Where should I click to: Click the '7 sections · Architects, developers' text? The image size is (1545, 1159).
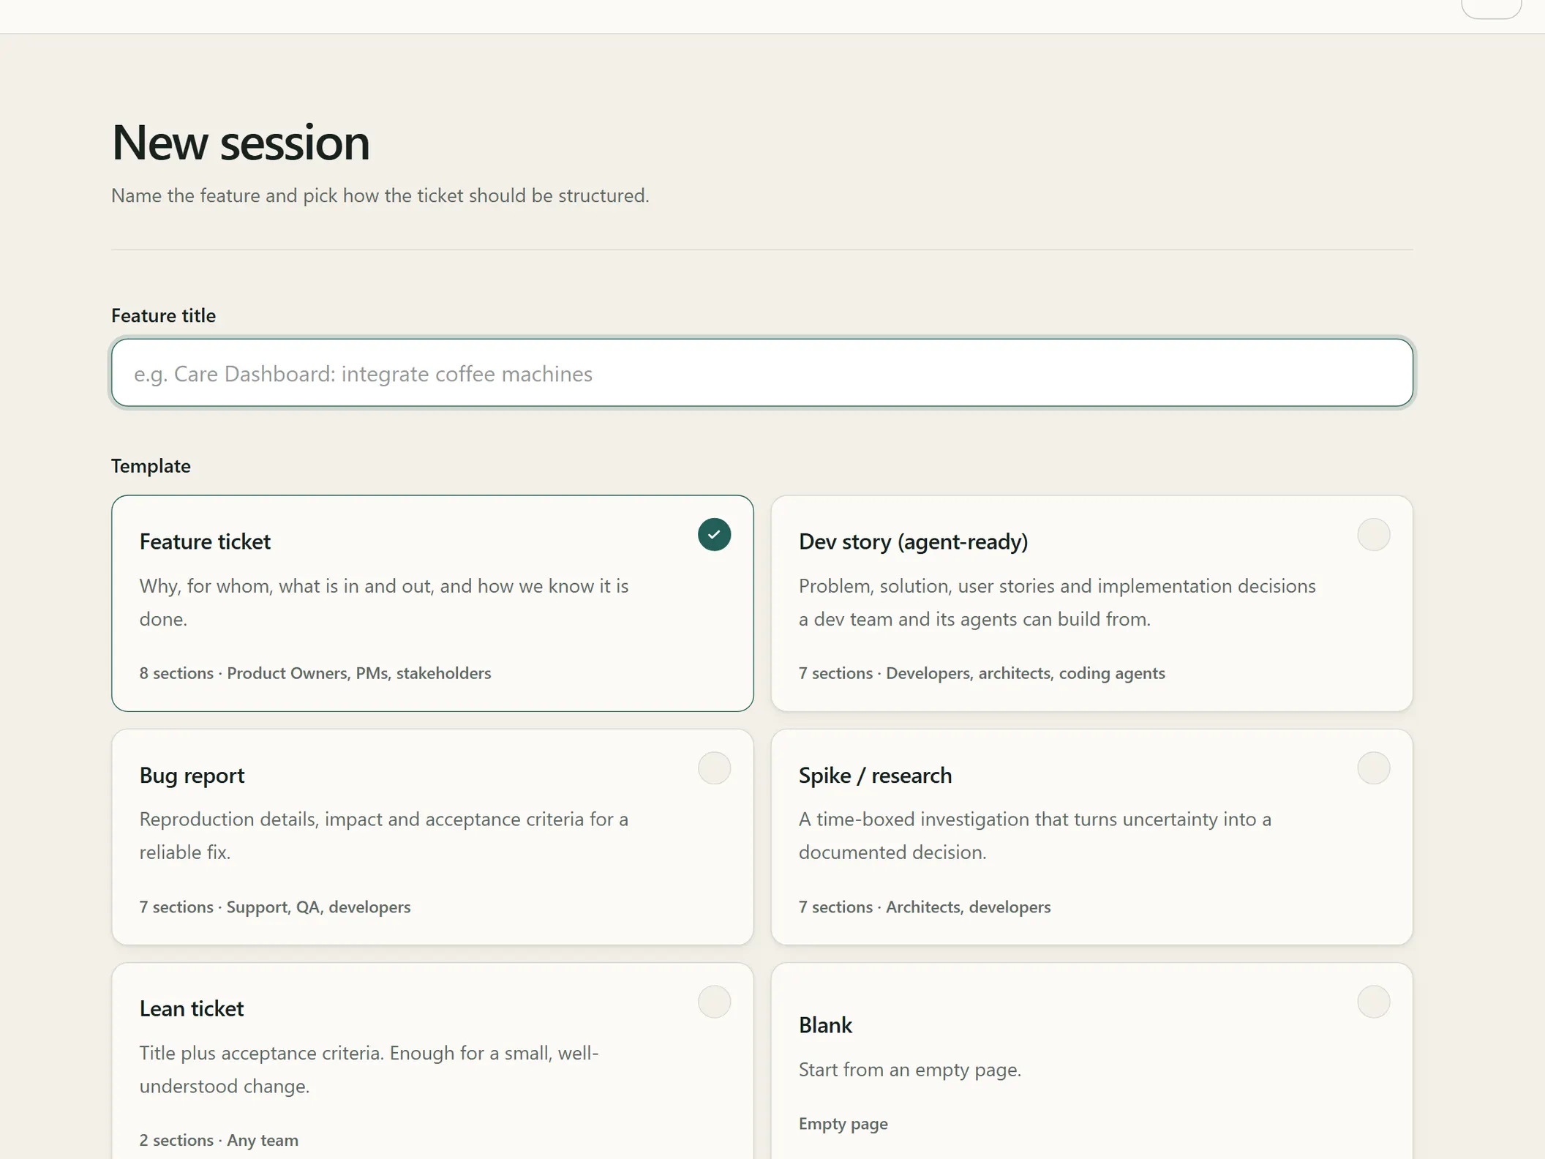tap(924, 907)
